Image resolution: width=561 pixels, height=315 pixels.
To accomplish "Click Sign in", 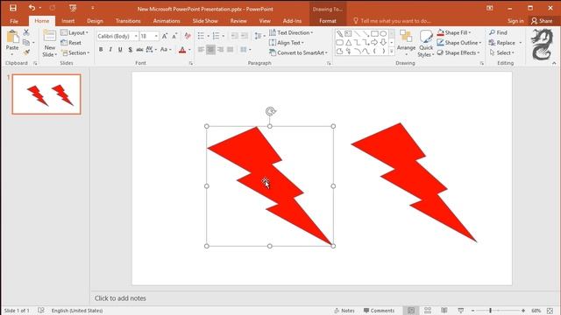I will (515, 21).
